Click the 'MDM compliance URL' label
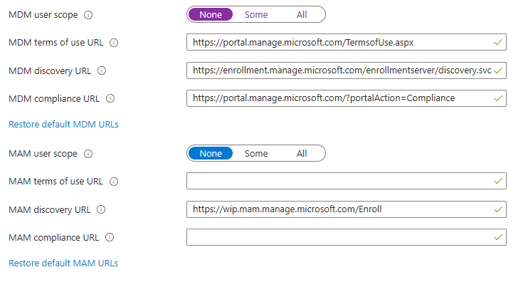The width and height of the screenshot is (528, 282). pos(54,99)
